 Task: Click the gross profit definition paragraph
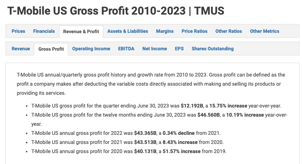[x=151, y=84]
